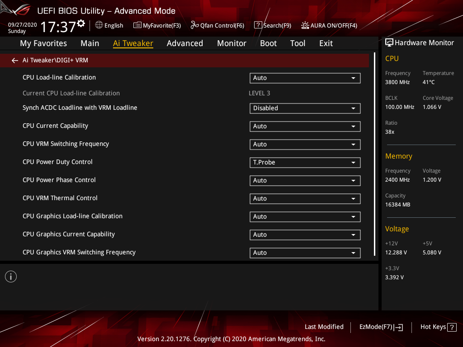Toggle AURA ON/OFF light icon
The height and width of the screenshot is (347, 463).
[x=305, y=25]
